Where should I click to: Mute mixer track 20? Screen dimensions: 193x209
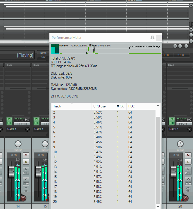coord(188,155)
